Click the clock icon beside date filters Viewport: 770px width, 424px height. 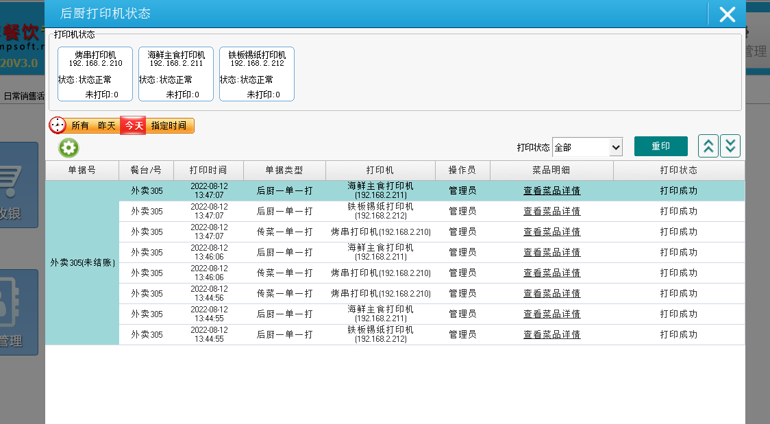coord(58,125)
